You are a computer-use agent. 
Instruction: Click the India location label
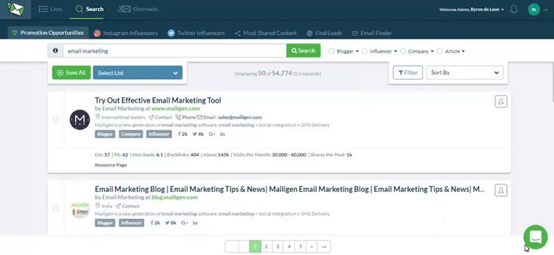104,206
